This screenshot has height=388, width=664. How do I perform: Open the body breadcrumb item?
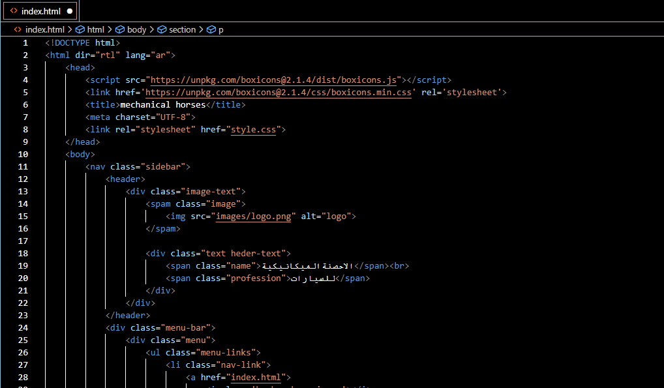(136, 29)
